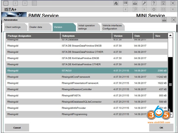This screenshot has height=133, width=178.
Task: Click the minimize-to-tray icon in top toolbar
Action: 163,3
